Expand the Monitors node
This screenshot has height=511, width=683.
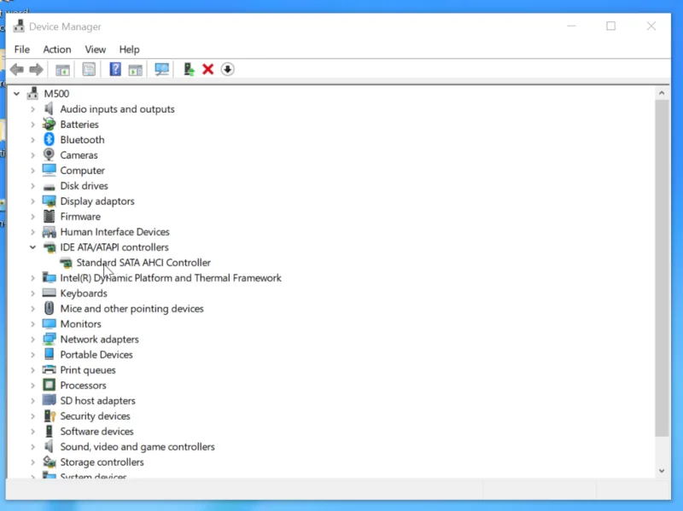32,324
